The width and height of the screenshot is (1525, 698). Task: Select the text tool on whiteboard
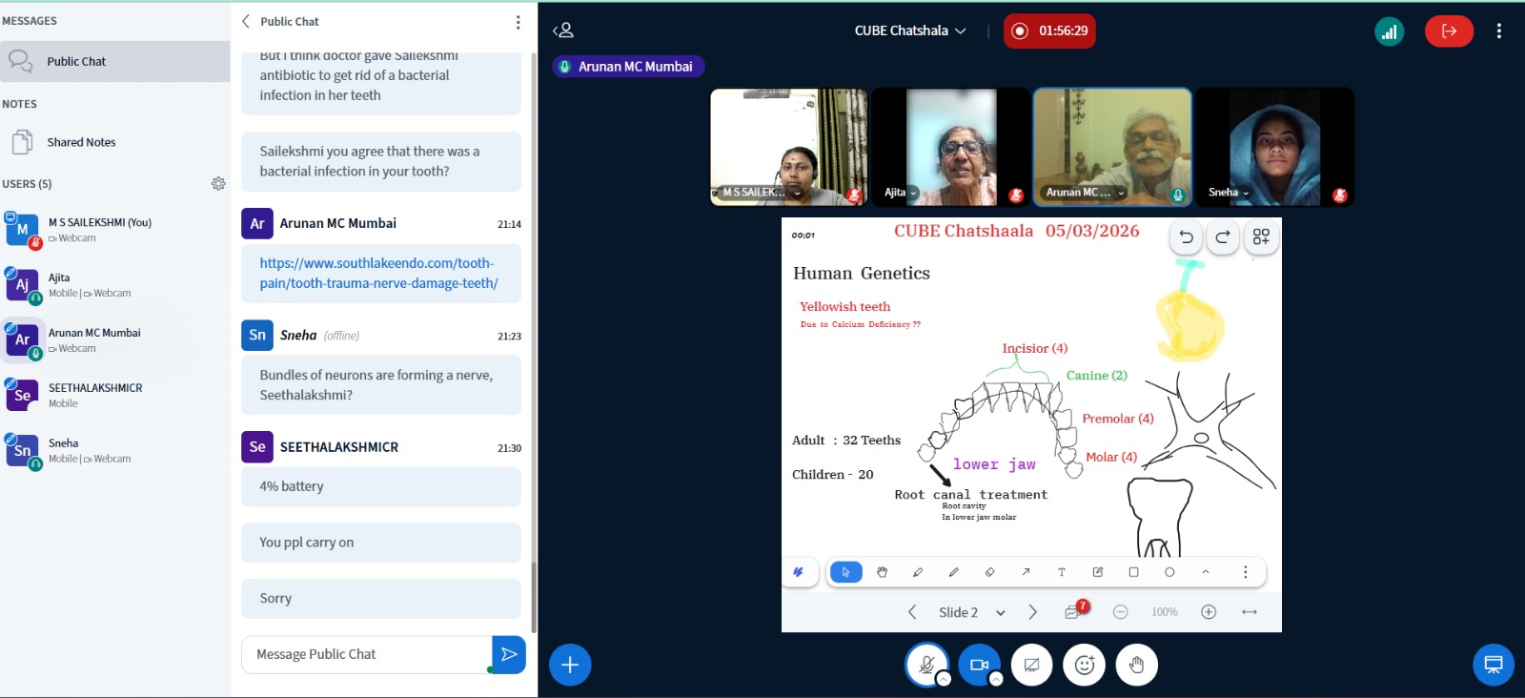tap(1061, 572)
